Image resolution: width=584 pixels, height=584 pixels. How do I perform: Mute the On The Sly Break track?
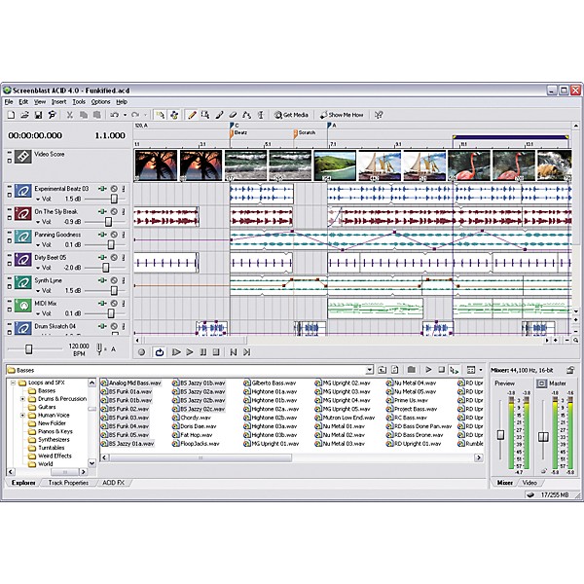tap(114, 211)
